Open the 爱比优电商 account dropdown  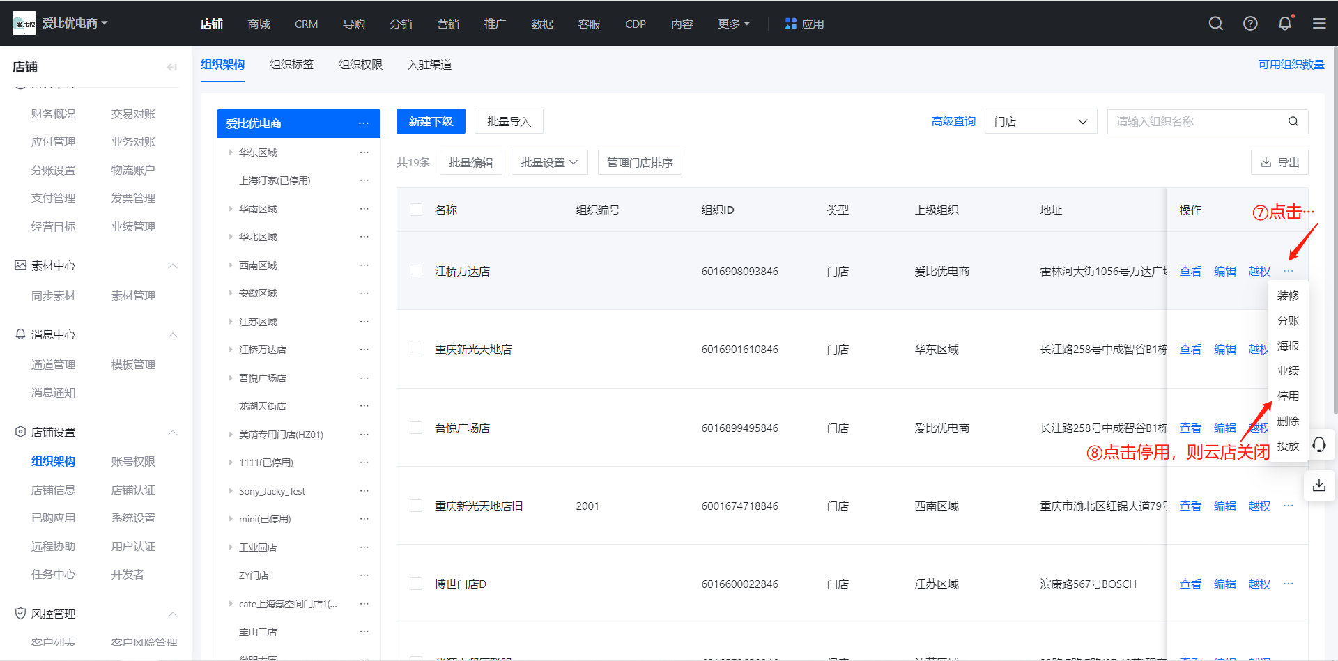pyautogui.click(x=75, y=23)
